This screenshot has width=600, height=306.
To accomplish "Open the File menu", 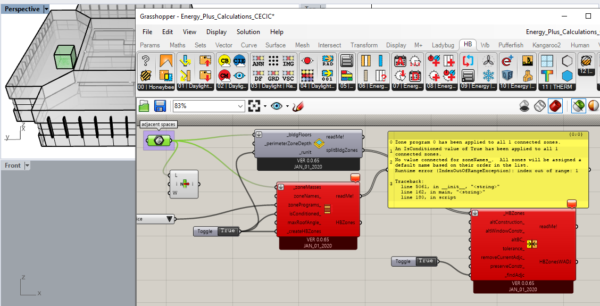I will (x=147, y=32).
